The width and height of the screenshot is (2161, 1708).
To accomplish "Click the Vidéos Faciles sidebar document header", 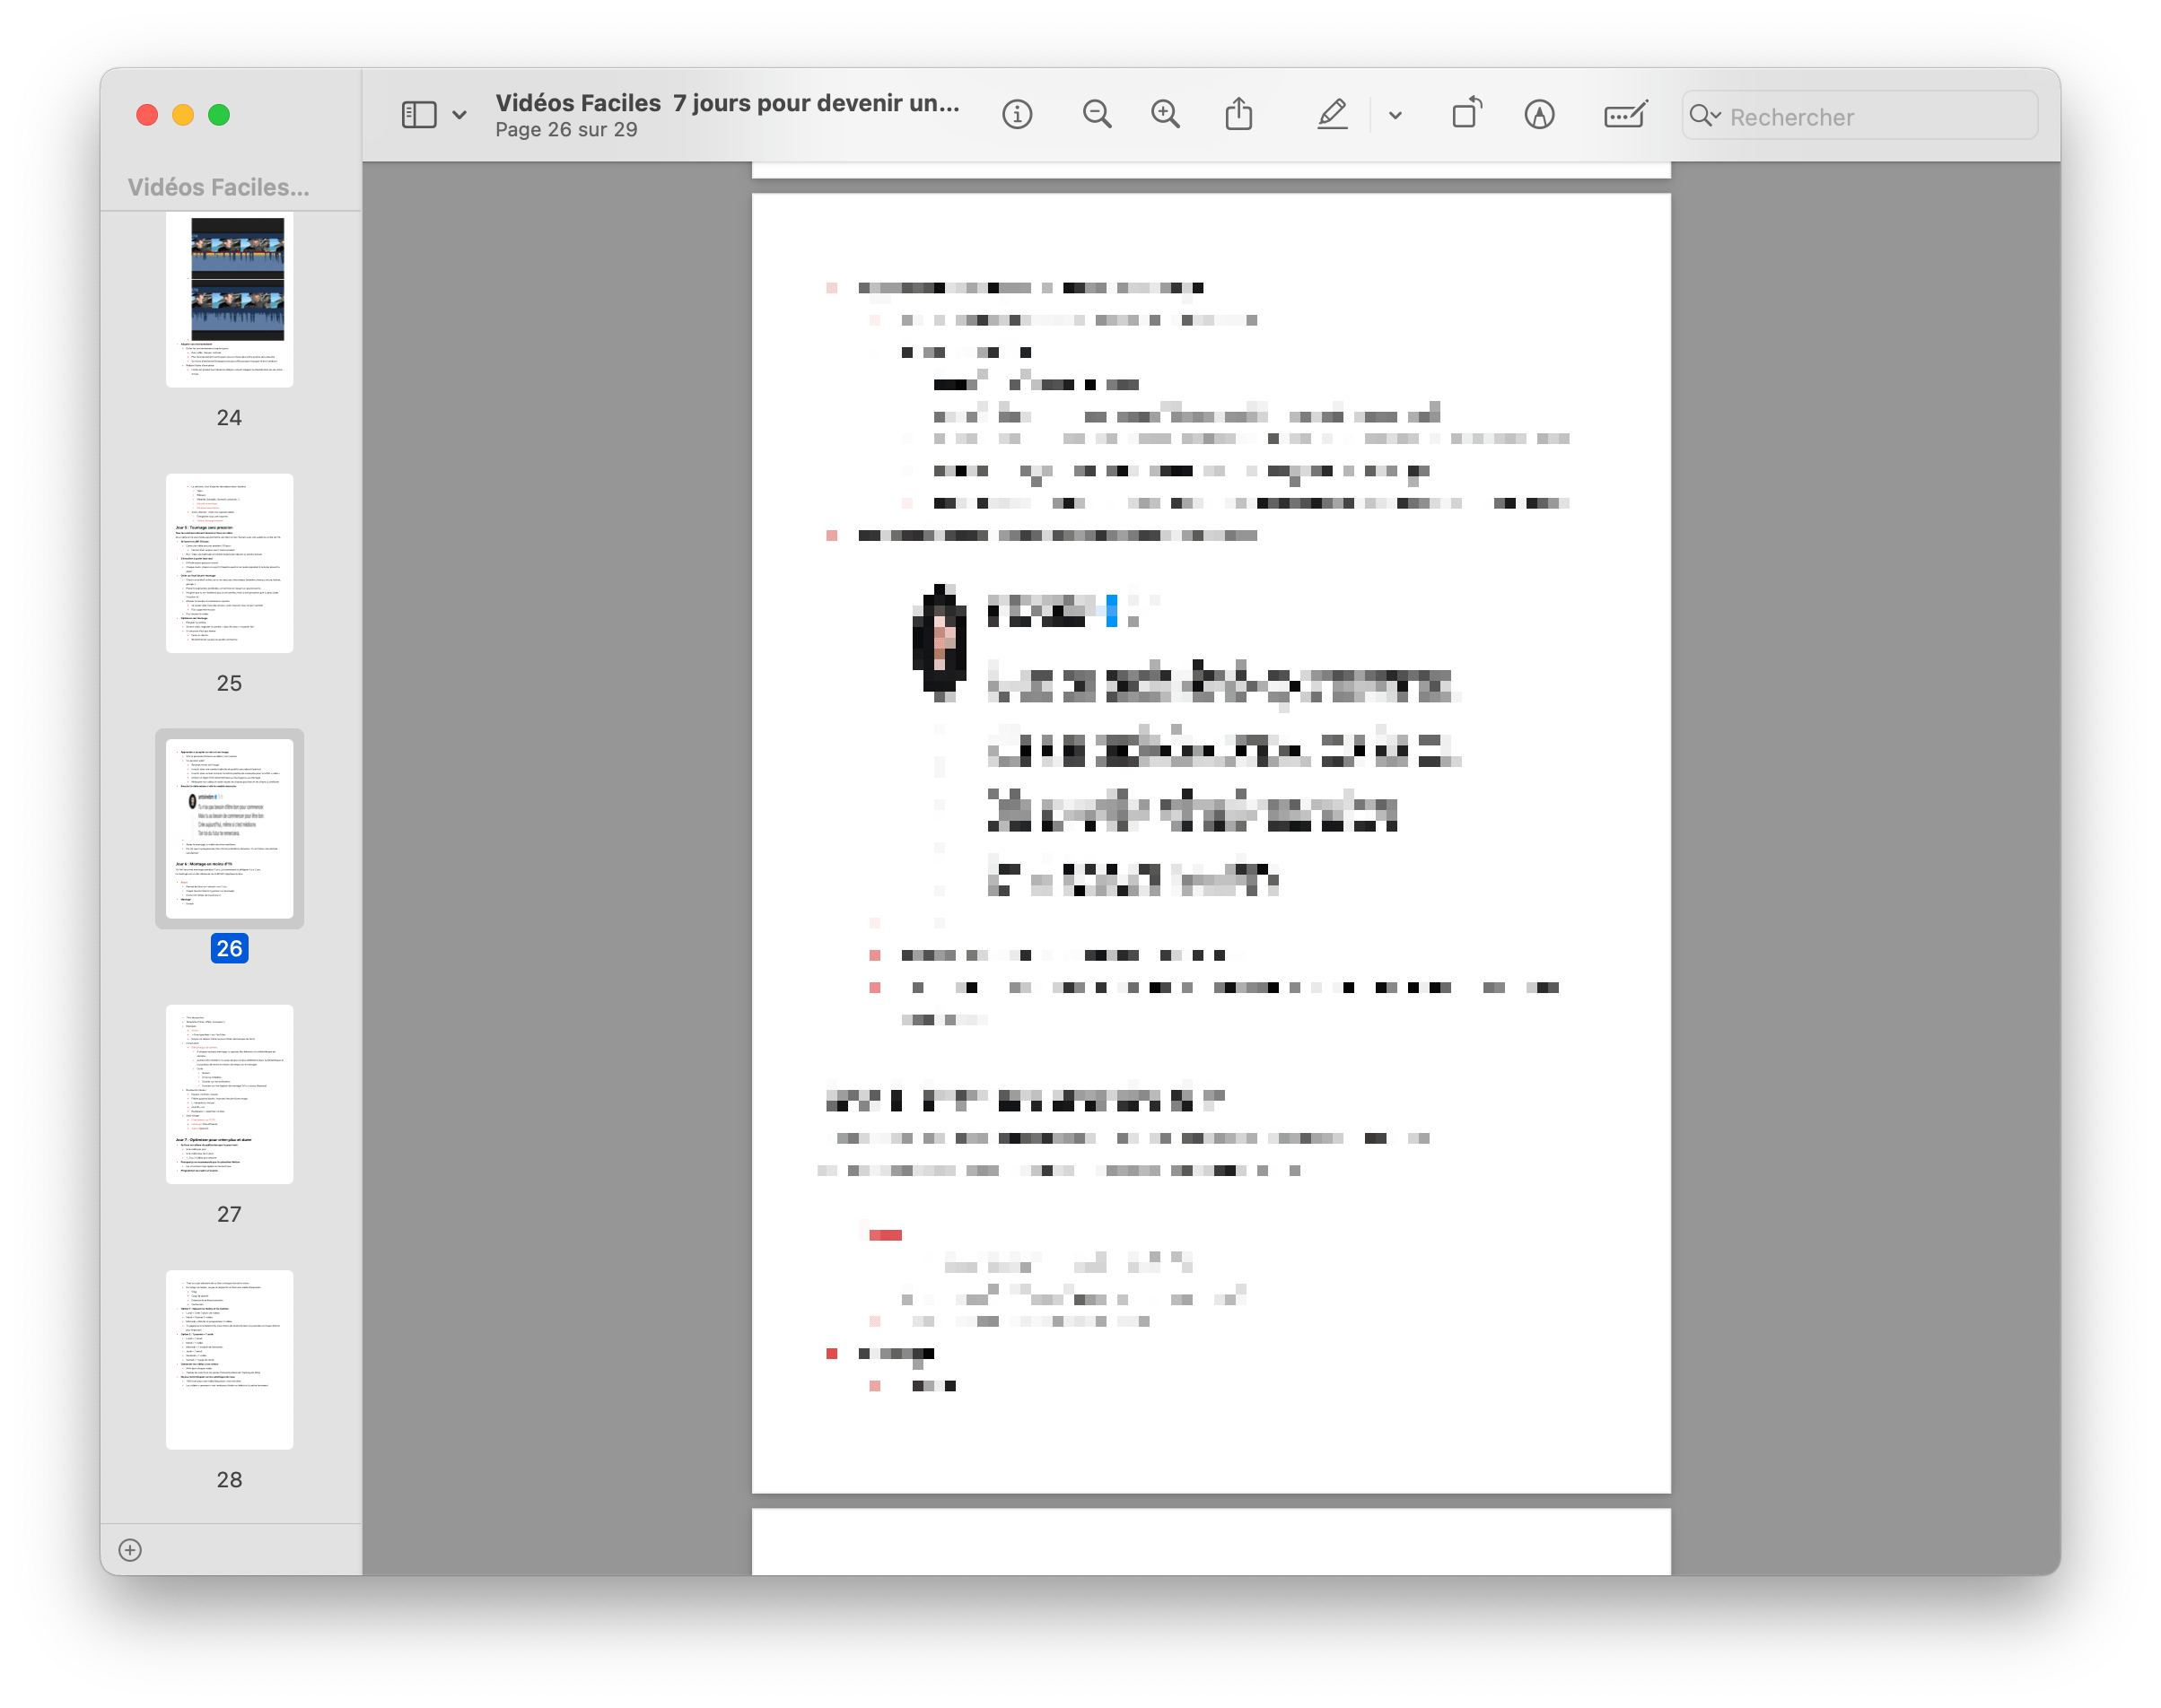I will pyautogui.click(x=218, y=187).
